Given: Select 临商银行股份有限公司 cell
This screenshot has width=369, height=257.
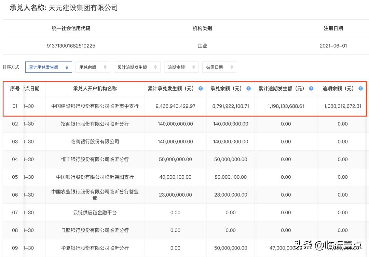Looking at the screenshot, I should click(x=95, y=142).
